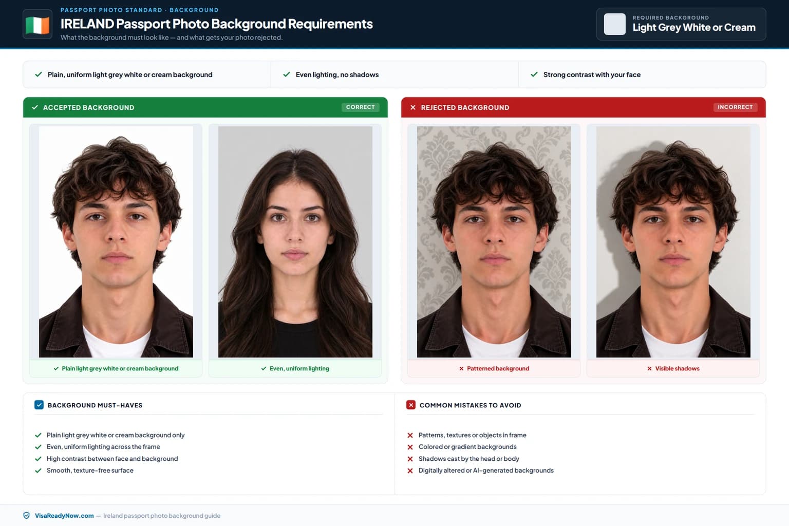This screenshot has width=789, height=526.
Task: Click the 'IRELAND Passport Photo Background Requirements' title
Action: (x=217, y=24)
